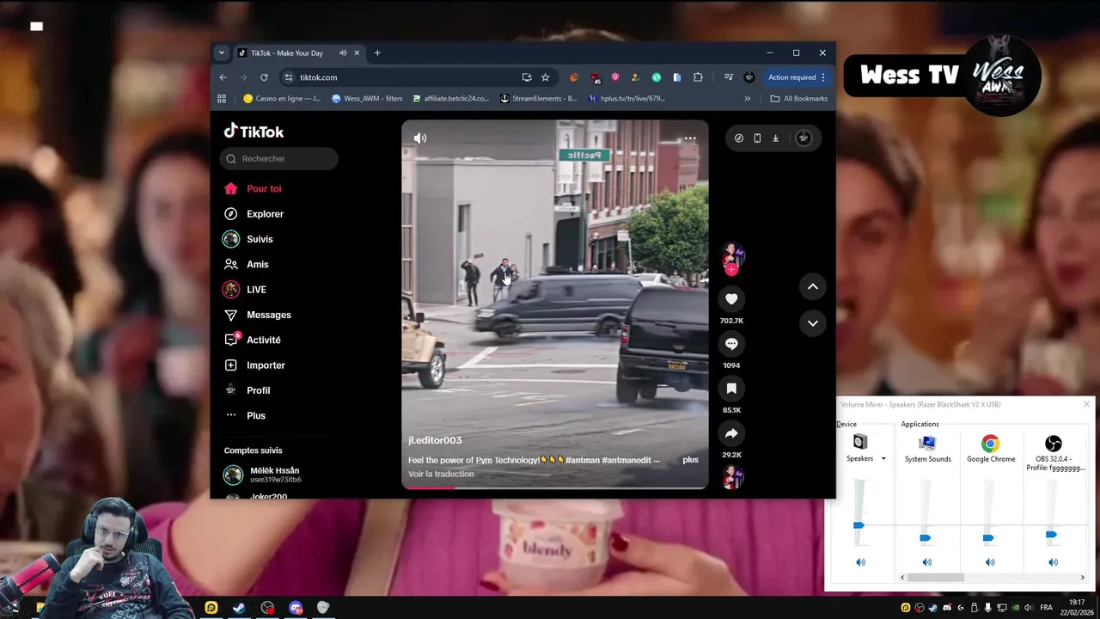
Task: Follow creator with red plus badge
Action: click(x=731, y=269)
